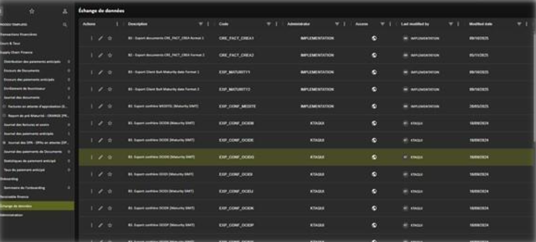Open Taux de paiement anticipé

point(24,169)
